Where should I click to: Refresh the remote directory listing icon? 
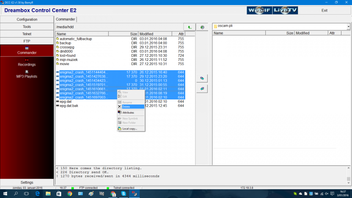click(202, 27)
